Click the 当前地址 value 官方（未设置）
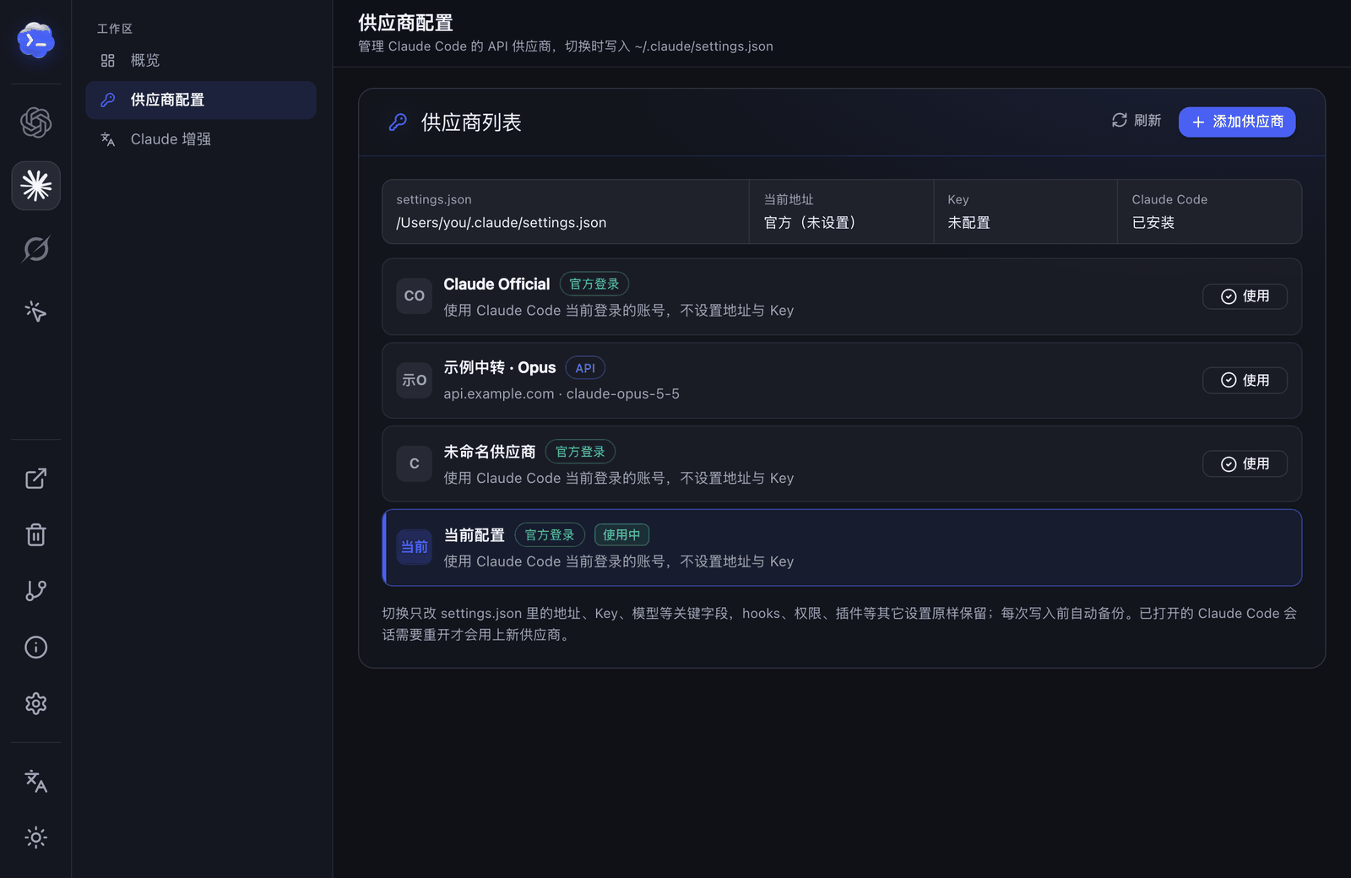The height and width of the screenshot is (878, 1351). point(810,223)
